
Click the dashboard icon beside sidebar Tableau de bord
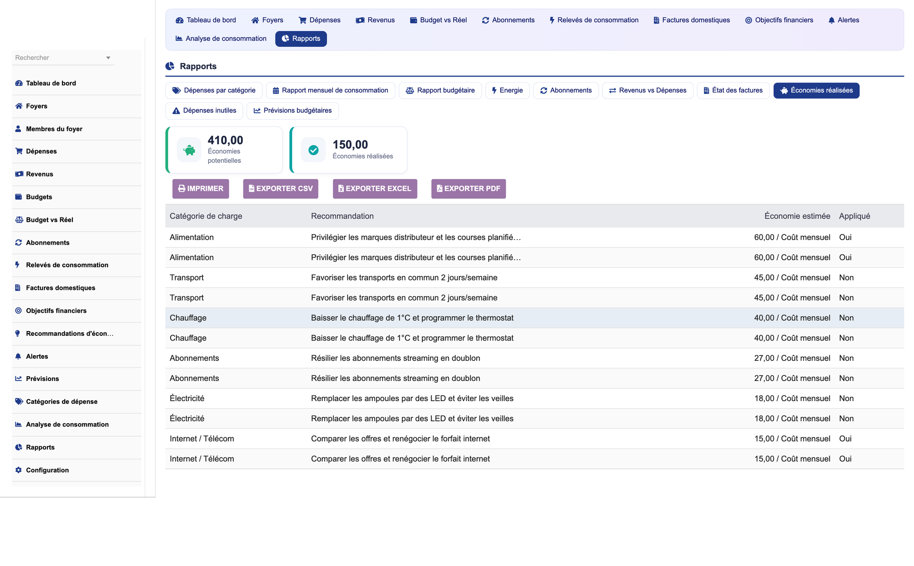coord(19,83)
